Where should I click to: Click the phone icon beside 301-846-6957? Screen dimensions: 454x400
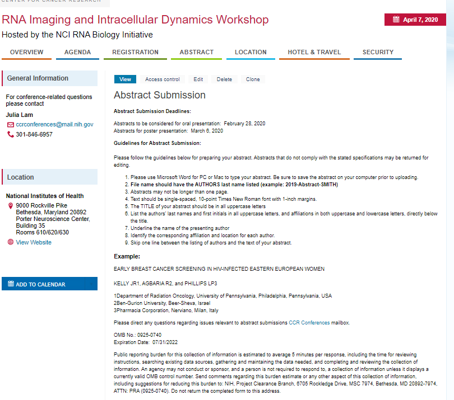click(11, 134)
